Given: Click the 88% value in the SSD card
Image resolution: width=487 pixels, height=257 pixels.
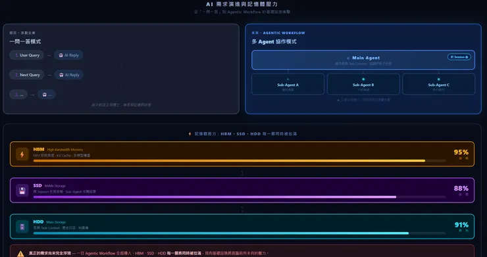Looking at the screenshot, I should pos(461,189).
